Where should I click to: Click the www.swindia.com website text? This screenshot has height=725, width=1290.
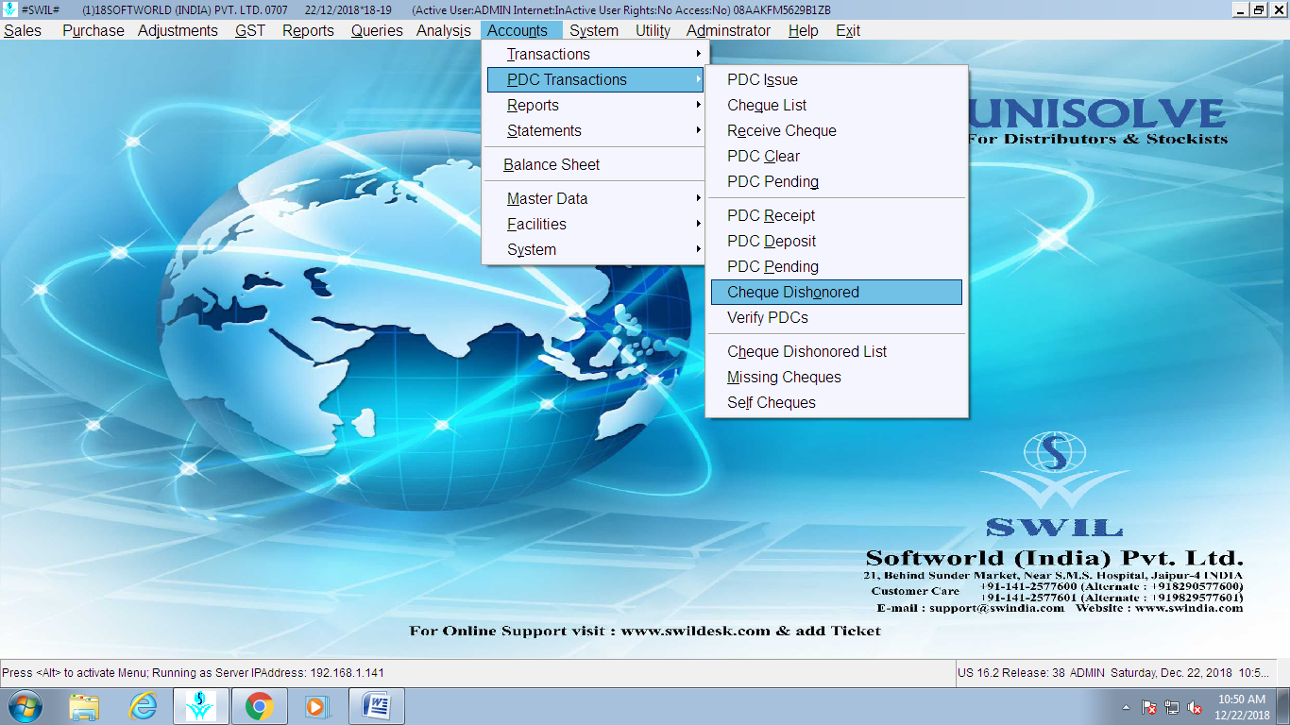[x=1189, y=608]
